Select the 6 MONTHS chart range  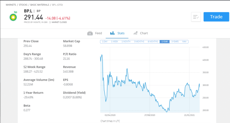(x=153, y=41)
